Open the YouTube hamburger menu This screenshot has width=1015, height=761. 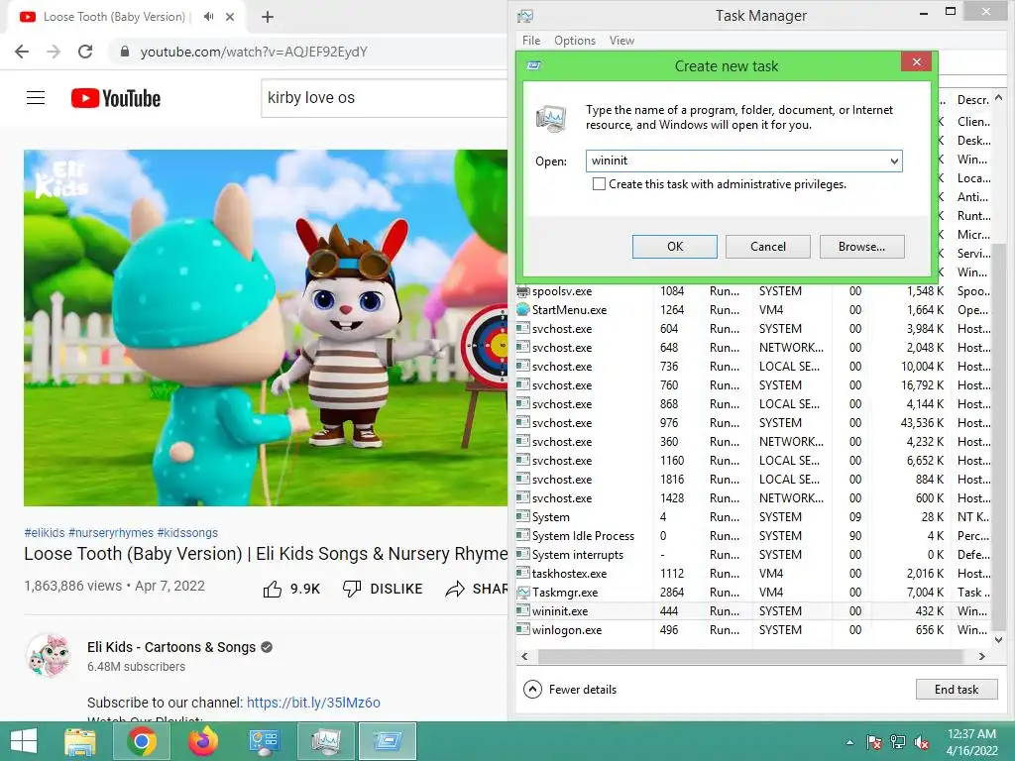(x=36, y=98)
